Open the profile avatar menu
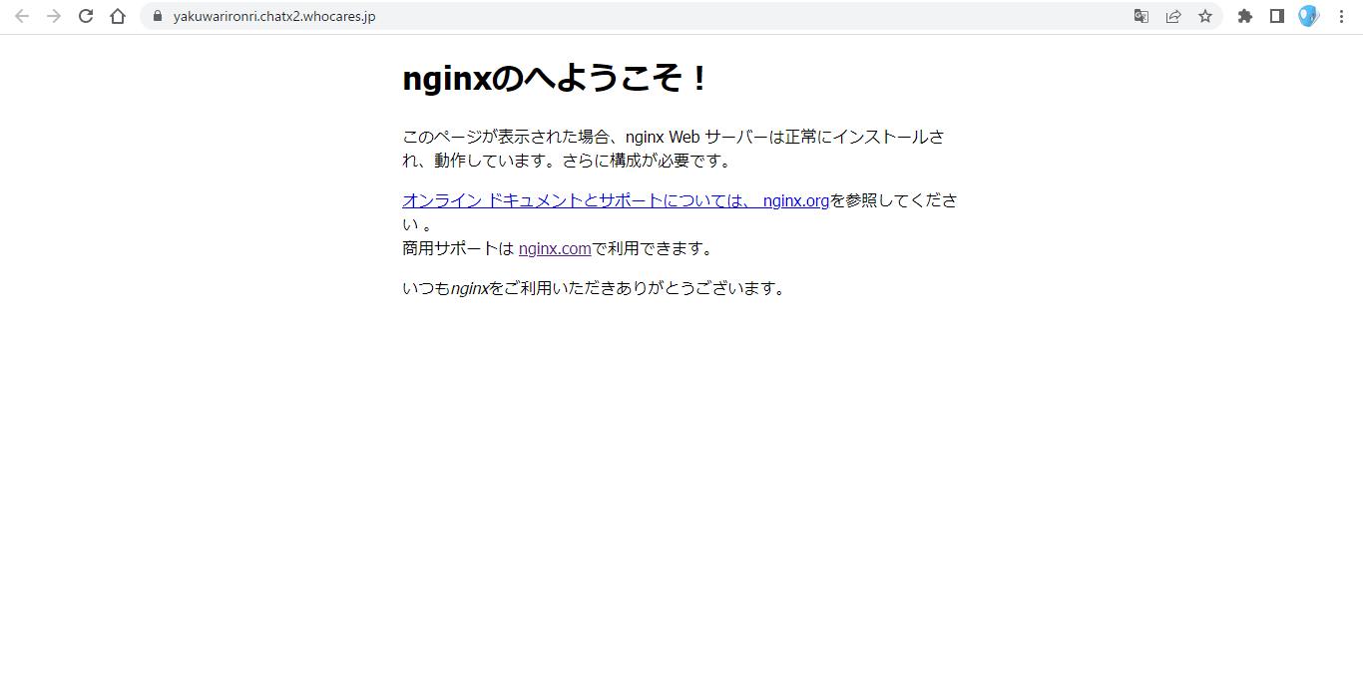1363x688 pixels. (x=1308, y=16)
